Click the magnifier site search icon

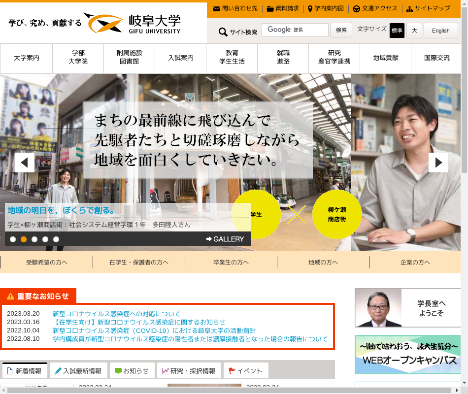coord(223,32)
